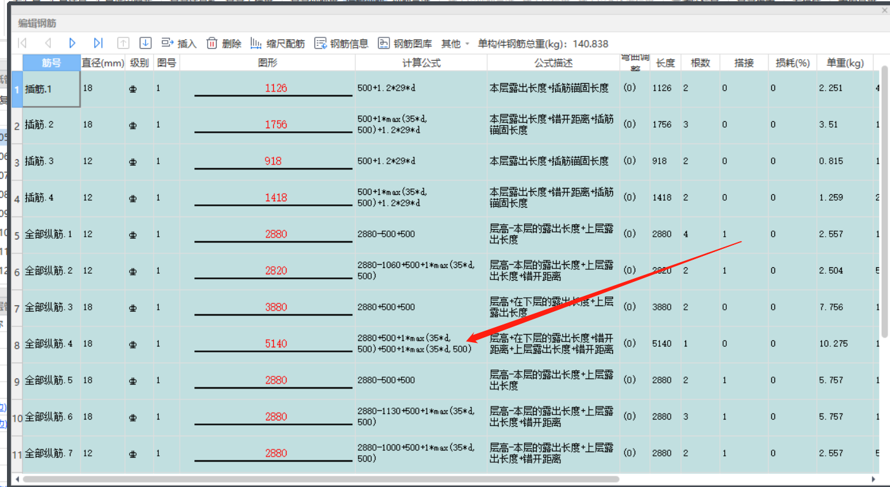
Task: Click description 层高+在下层的露出长度+上层露出长度
Action: tap(553, 307)
